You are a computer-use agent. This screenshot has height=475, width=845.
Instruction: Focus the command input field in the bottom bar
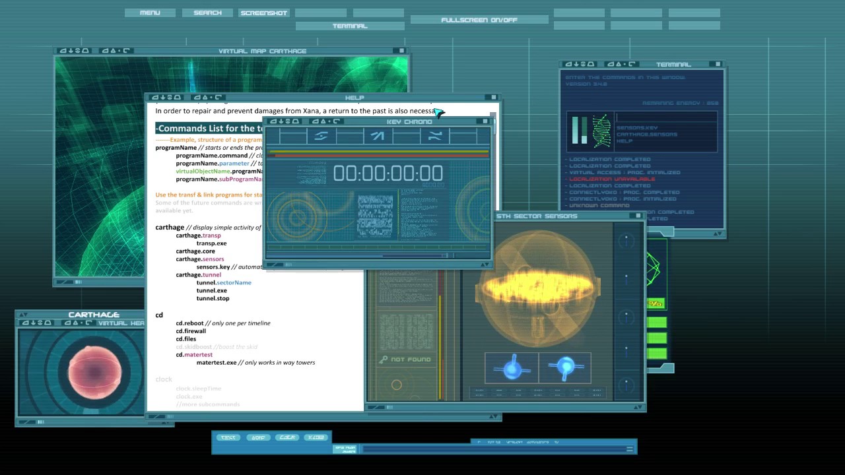tap(493, 449)
